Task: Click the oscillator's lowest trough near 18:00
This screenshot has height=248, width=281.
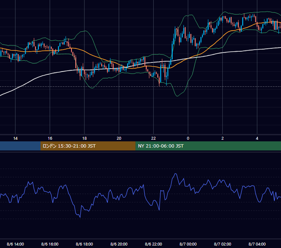Action: click(x=80, y=217)
